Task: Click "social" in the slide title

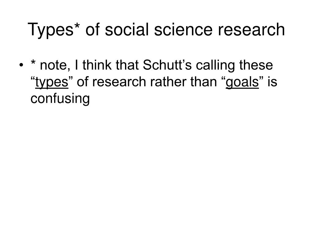Action: 127,30
